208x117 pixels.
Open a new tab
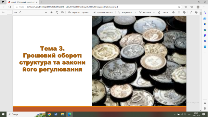click(x=41, y=2)
